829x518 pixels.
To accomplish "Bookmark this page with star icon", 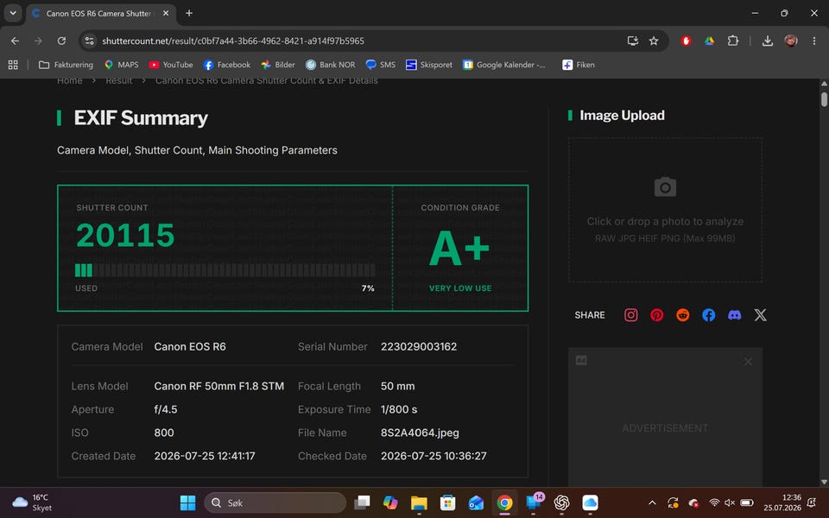I will click(654, 41).
